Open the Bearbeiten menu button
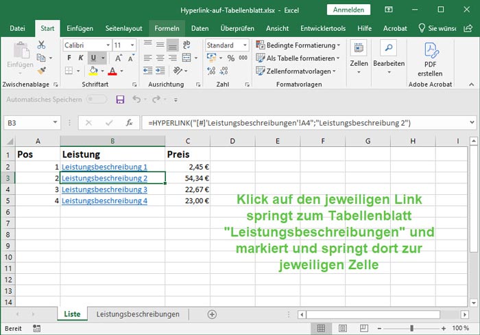This screenshot has height=335, width=480. pos(389,58)
